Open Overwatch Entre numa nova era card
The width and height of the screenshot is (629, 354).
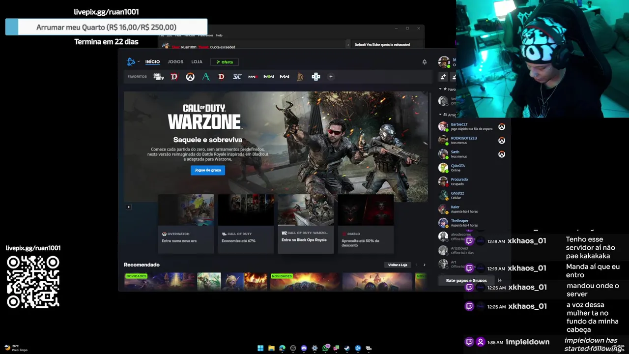click(186, 224)
